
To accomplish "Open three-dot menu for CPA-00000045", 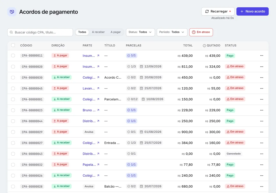I will [262, 88].
